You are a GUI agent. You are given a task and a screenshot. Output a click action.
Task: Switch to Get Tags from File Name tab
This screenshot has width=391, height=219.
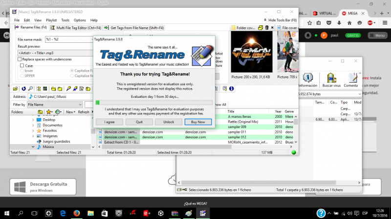(x=134, y=28)
